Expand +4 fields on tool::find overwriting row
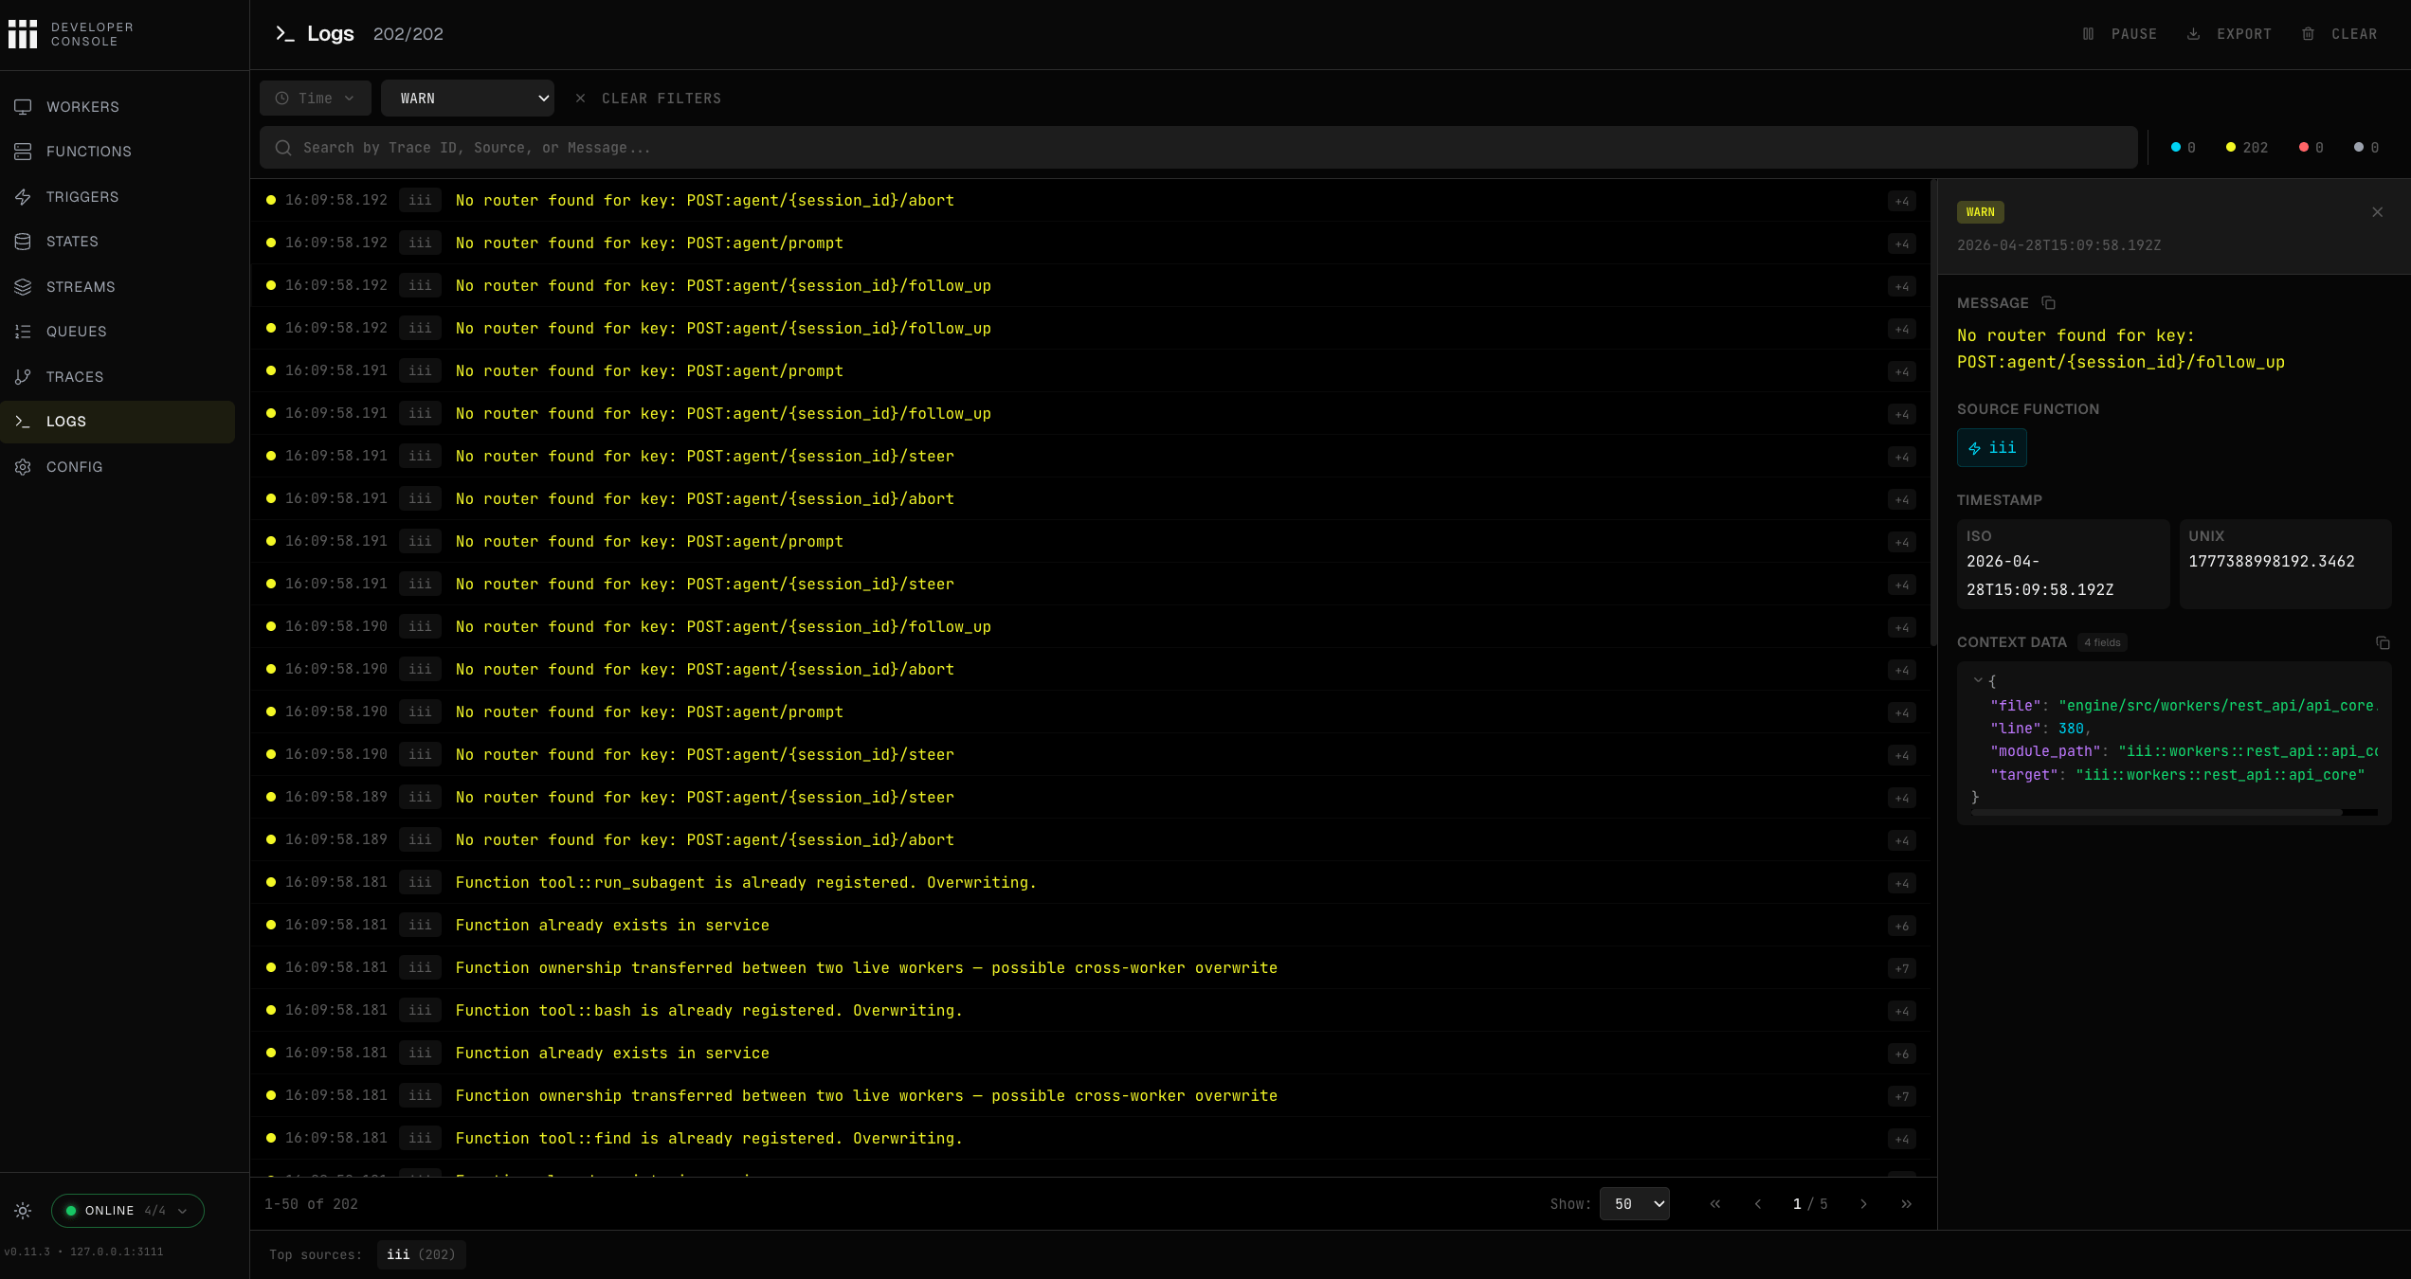This screenshot has height=1279, width=2411. pos(1901,1140)
